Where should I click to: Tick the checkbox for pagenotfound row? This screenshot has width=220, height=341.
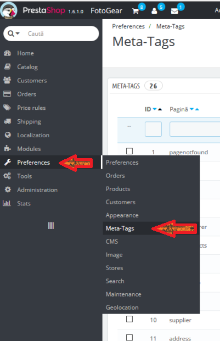point(129,151)
